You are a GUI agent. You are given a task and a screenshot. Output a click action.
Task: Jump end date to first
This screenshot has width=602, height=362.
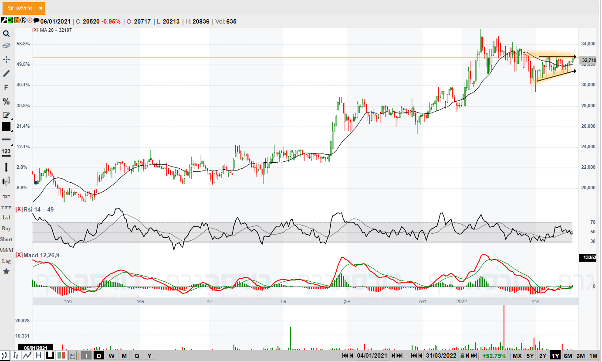(414, 356)
